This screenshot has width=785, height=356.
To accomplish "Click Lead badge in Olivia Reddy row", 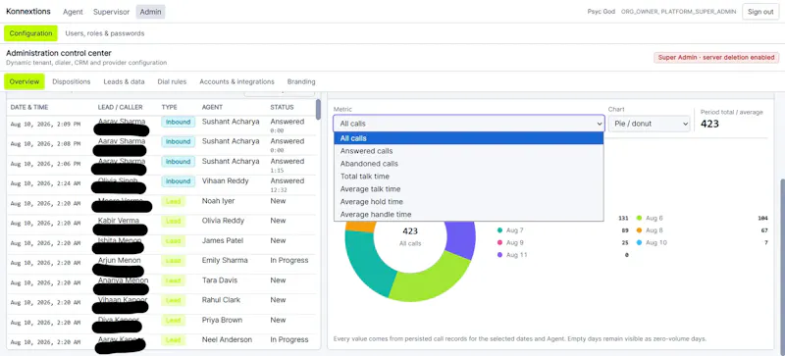I will point(174,221).
